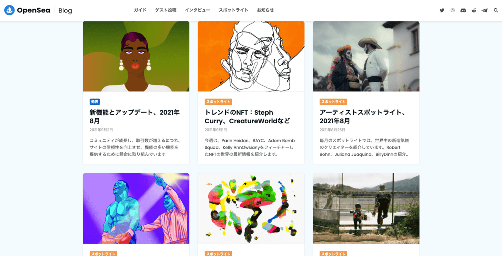Open the ゲスト投稿 menu item
This screenshot has width=502, height=256.
[x=166, y=10]
